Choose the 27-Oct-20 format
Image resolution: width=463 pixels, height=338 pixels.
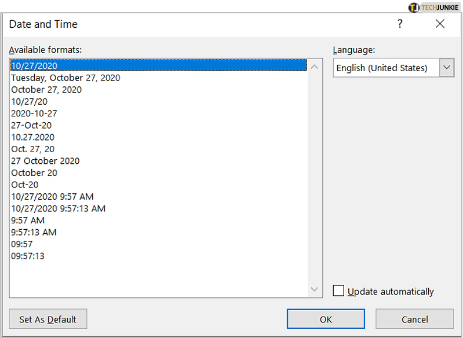[31, 125]
